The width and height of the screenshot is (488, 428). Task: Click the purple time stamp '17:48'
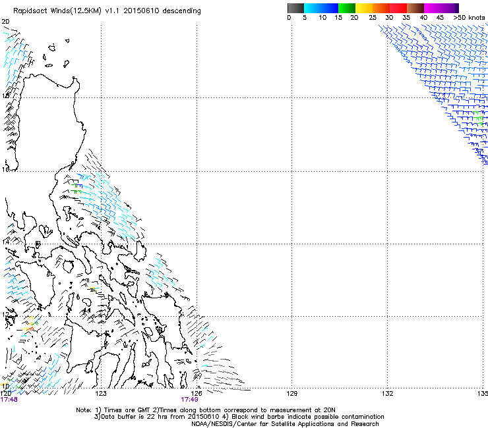pyautogui.click(x=9, y=400)
